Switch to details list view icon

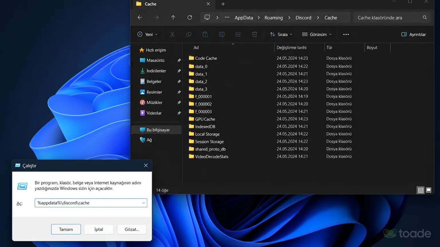[421, 190]
